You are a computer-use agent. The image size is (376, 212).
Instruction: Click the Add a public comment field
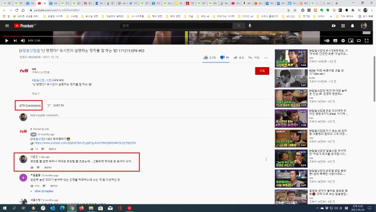[150, 115]
